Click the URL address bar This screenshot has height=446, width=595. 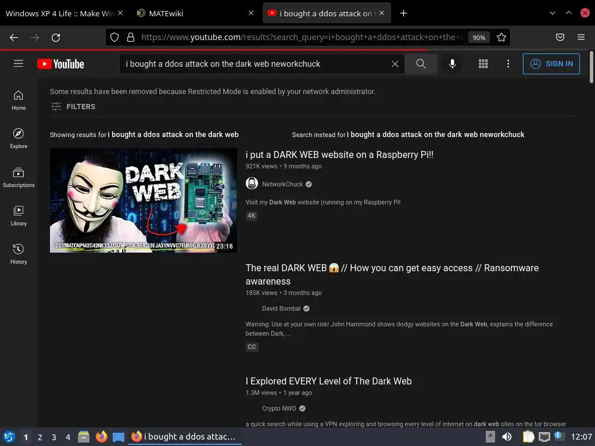302,37
